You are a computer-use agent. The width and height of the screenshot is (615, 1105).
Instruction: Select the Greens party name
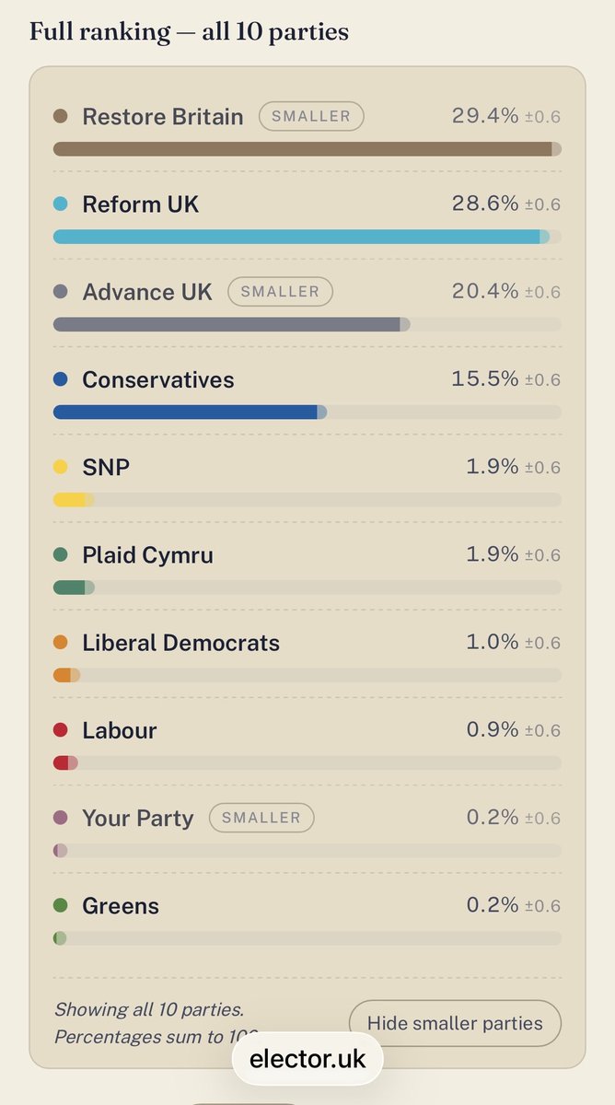pyautogui.click(x=121, y=906)
